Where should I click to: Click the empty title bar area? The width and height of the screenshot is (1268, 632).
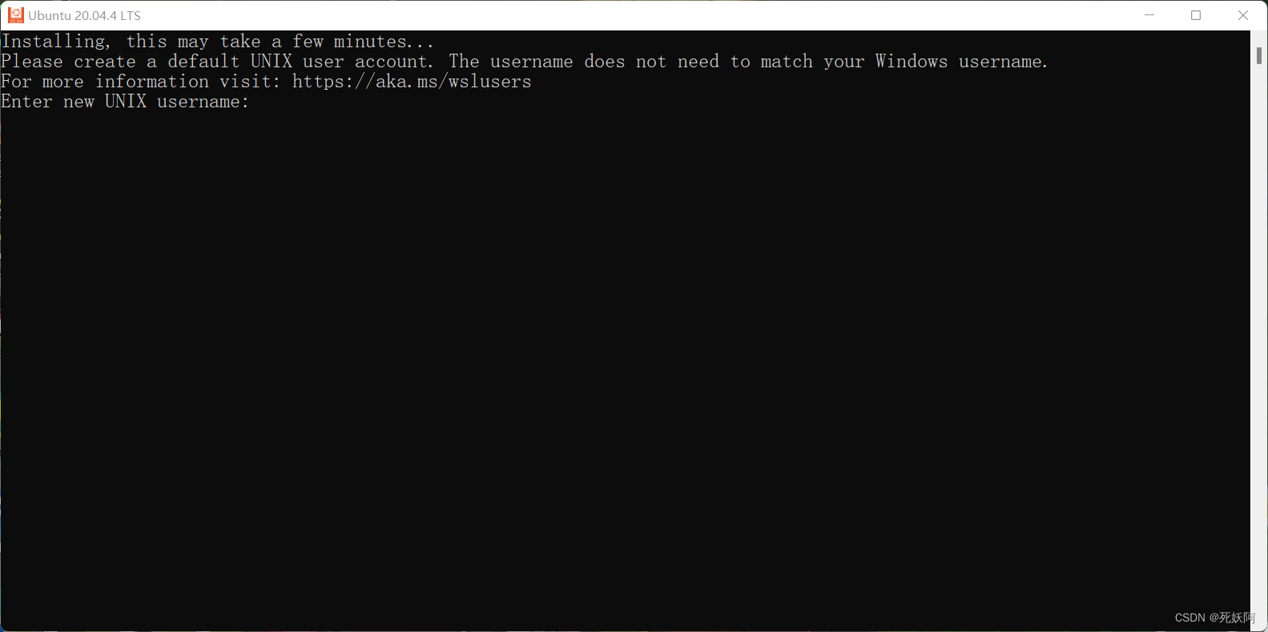click(x=633, y=15)
